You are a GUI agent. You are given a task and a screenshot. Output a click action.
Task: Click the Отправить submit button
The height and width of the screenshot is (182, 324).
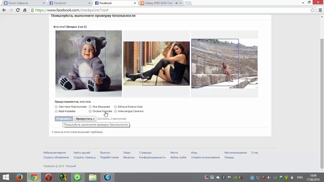[64, 119]
